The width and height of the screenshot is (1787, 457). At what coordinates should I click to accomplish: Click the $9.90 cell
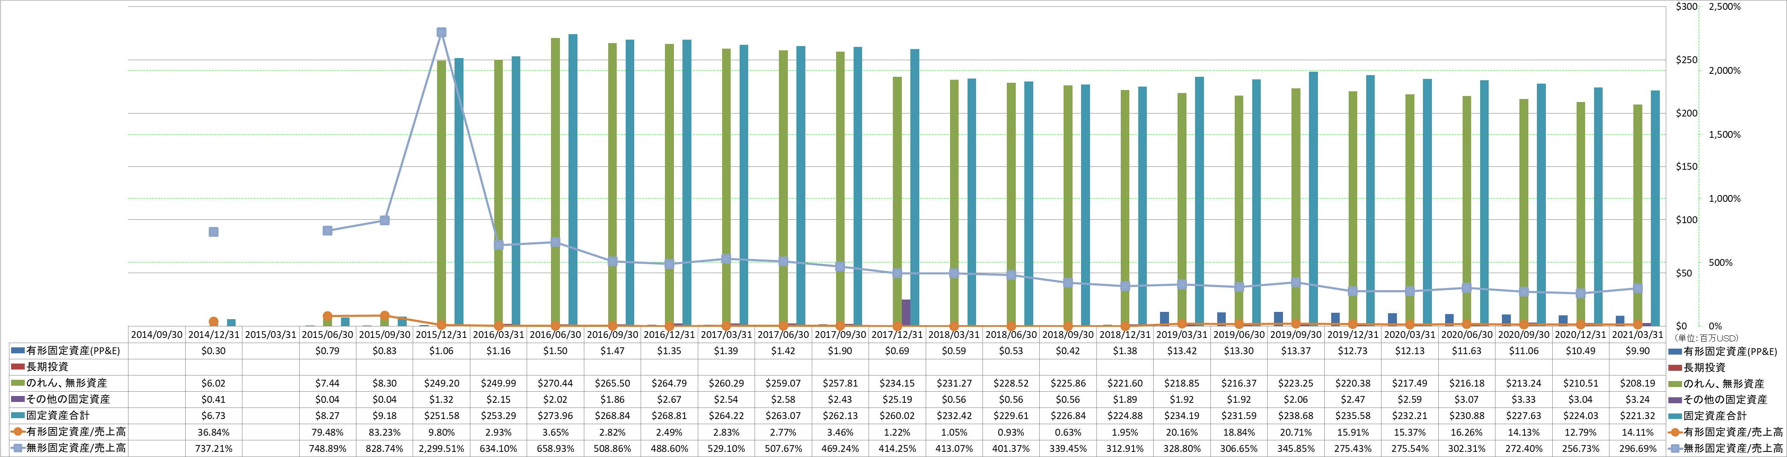click(x=1637, y=351)
